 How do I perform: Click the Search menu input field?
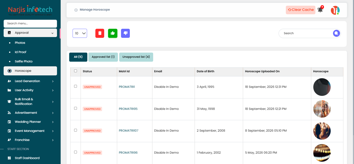30,24
